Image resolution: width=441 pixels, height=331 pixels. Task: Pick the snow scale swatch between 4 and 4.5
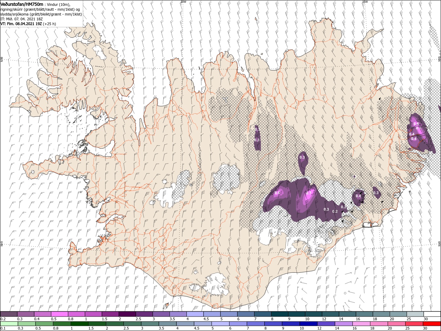(x=194, y=314)
